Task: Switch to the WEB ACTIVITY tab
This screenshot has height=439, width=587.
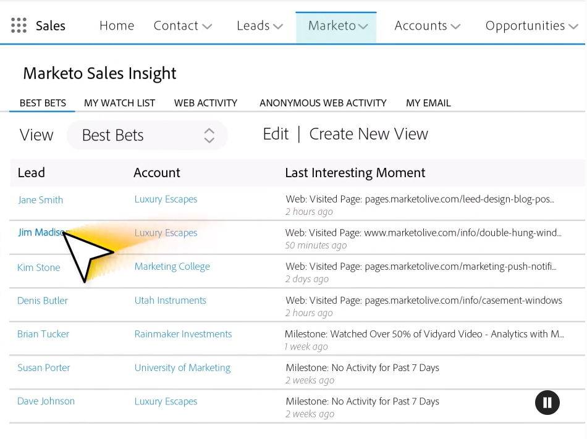Action: [x=206, y=103]
